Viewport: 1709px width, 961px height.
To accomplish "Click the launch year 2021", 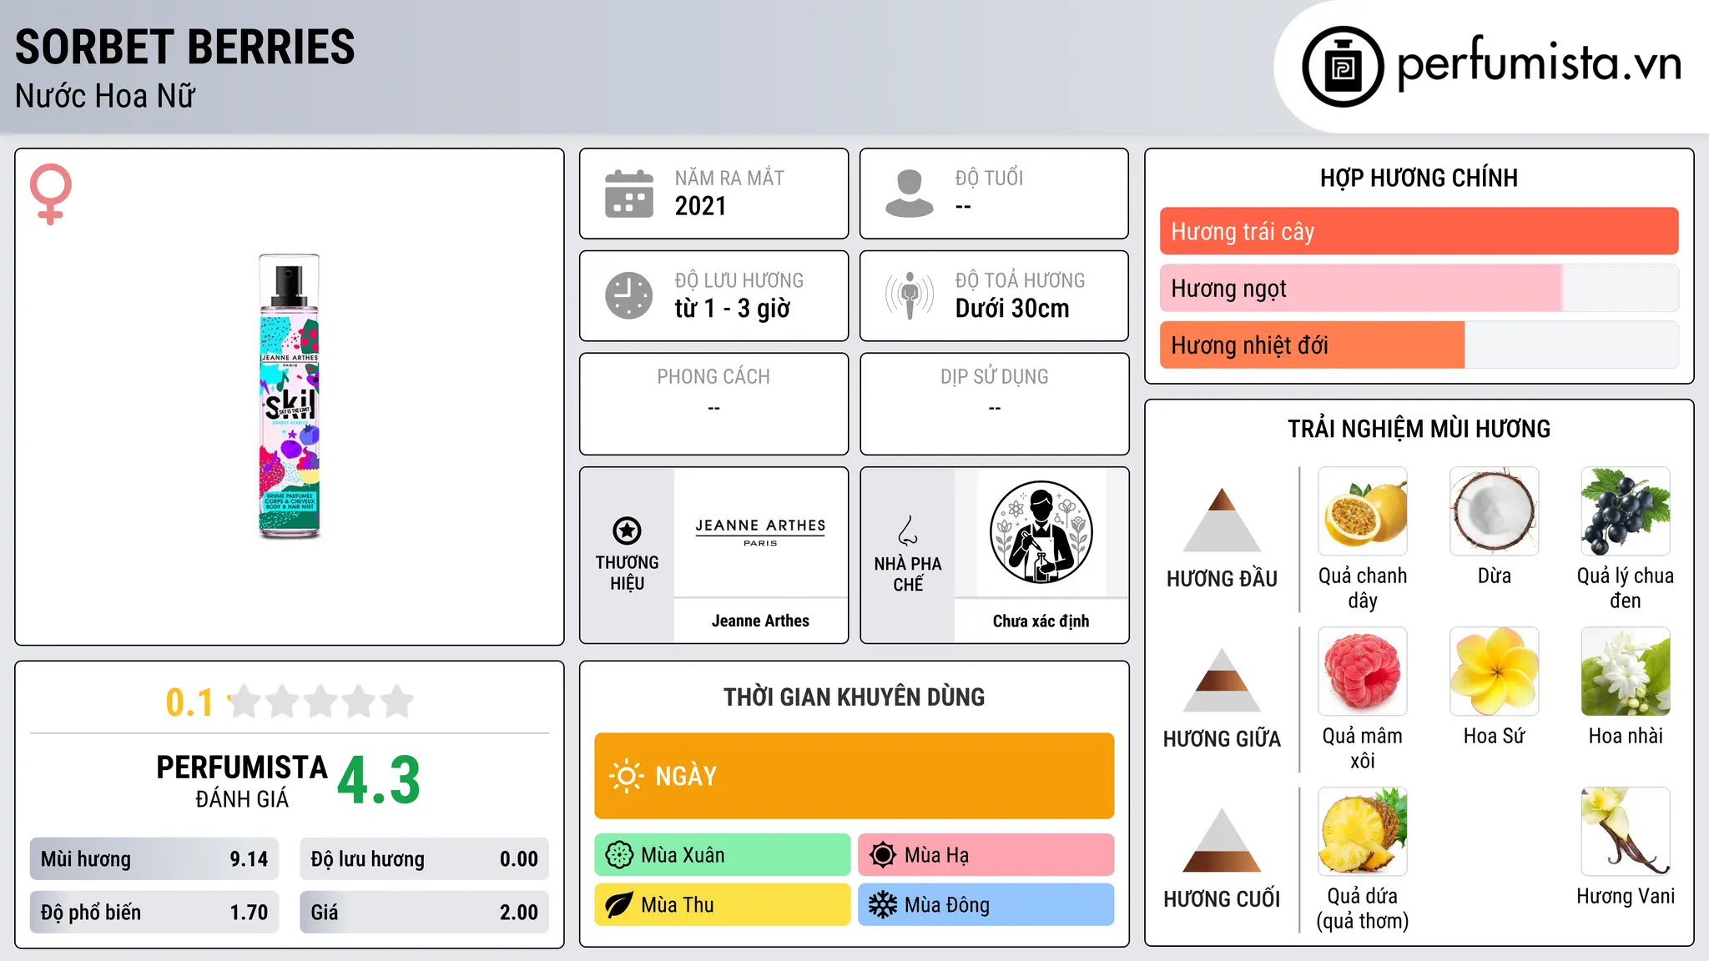I will (701, 206).
